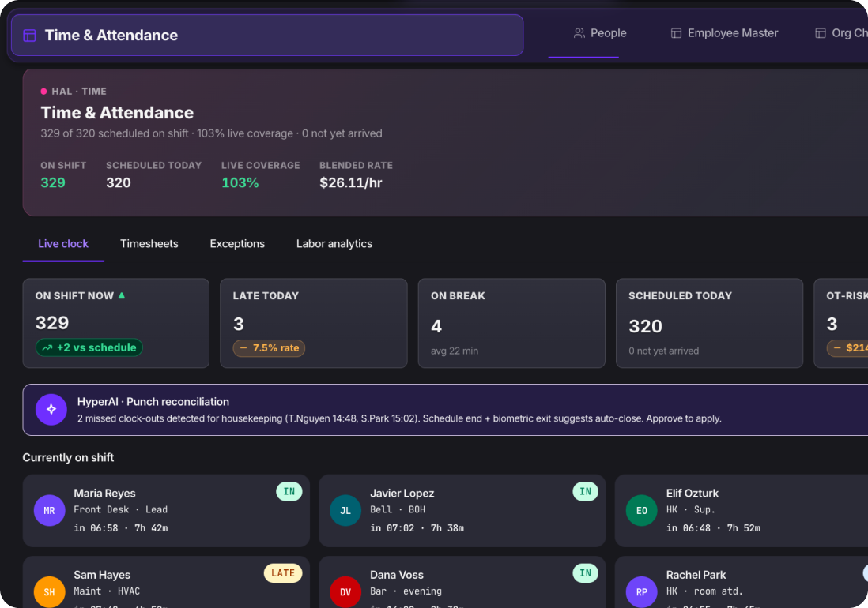Image resolution: width=868 pixels, height=608 pixels.
Task: Click the JL avatar for Javier Lopez
Action: coord(345,510)
